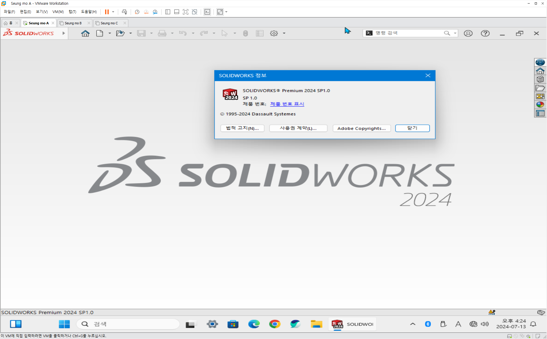Screen dimensions: 547x339
Task: Choose the Select cursor tool
Action: click(x=225, y=33)
